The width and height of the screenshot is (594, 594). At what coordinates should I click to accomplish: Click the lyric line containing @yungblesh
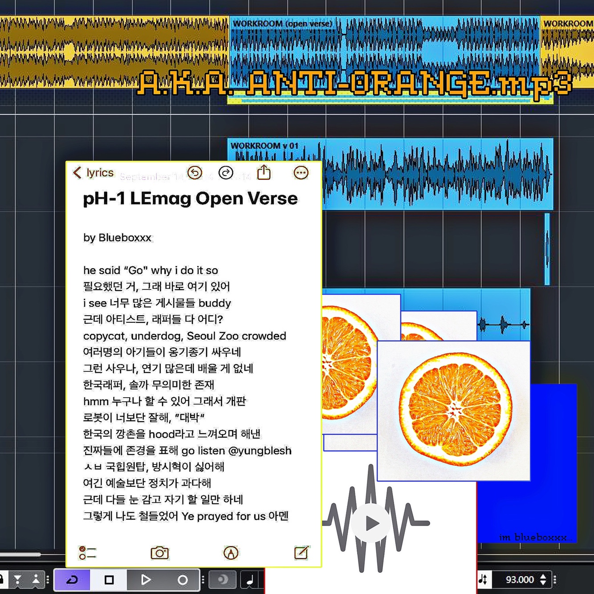tap(187, 450)
